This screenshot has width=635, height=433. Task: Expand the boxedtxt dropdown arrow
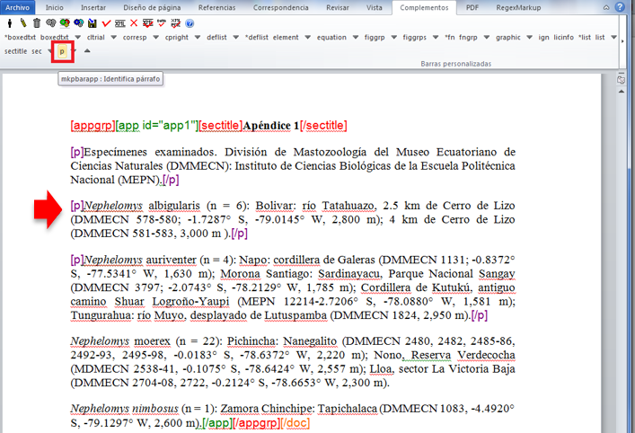(77, 38)
